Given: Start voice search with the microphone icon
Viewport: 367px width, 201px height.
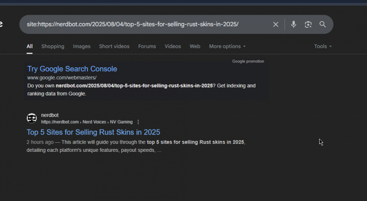Looking at the screenshot, I should pos(293,24).
